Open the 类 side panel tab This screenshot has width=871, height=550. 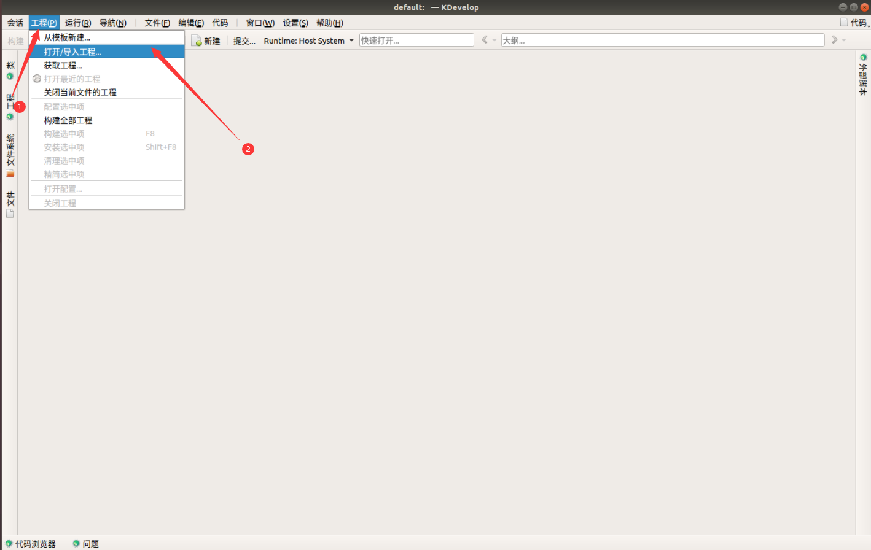10,70
